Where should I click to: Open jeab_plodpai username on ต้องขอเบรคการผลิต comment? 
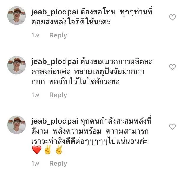(x=55, y=62)
